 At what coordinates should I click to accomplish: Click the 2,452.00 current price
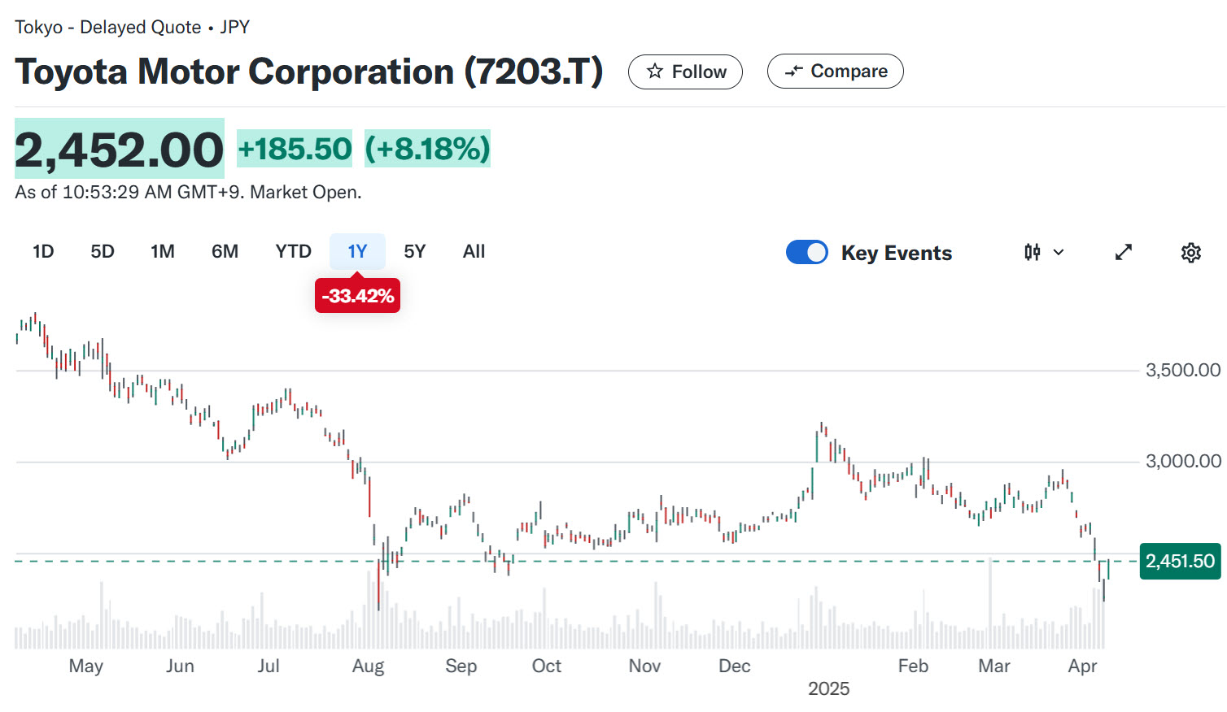[x=120, y=150]
